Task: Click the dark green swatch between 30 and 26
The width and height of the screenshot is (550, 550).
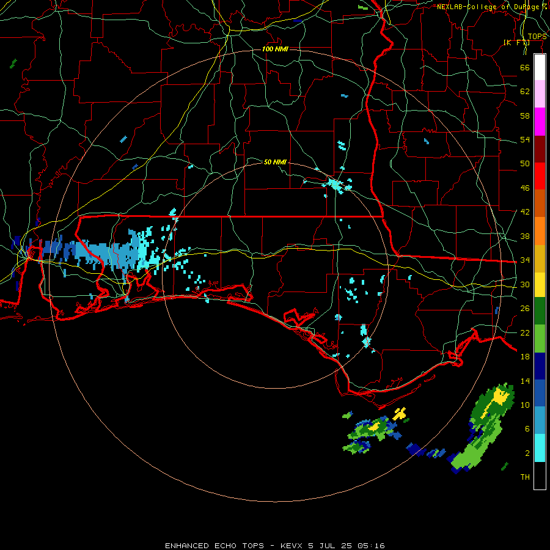Action: click(x=540, y=310)
